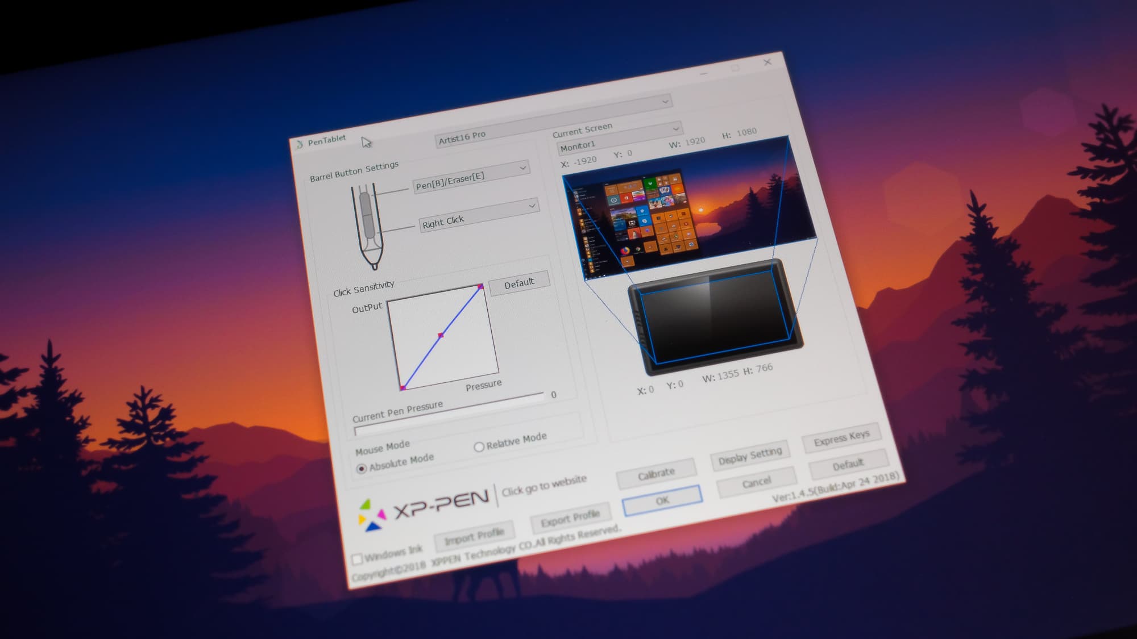Click the PenTablet title bar app icon
This screenshot has width=1137, height=639.
tap(300, 145)
